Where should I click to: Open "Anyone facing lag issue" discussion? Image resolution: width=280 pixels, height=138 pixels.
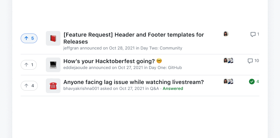tap(134, 82)
